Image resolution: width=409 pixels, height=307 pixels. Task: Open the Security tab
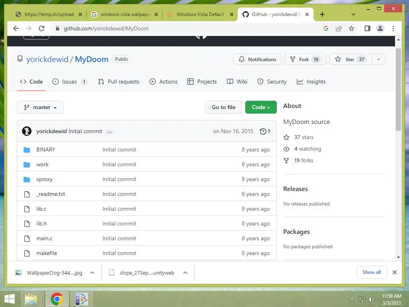[272, 82]
